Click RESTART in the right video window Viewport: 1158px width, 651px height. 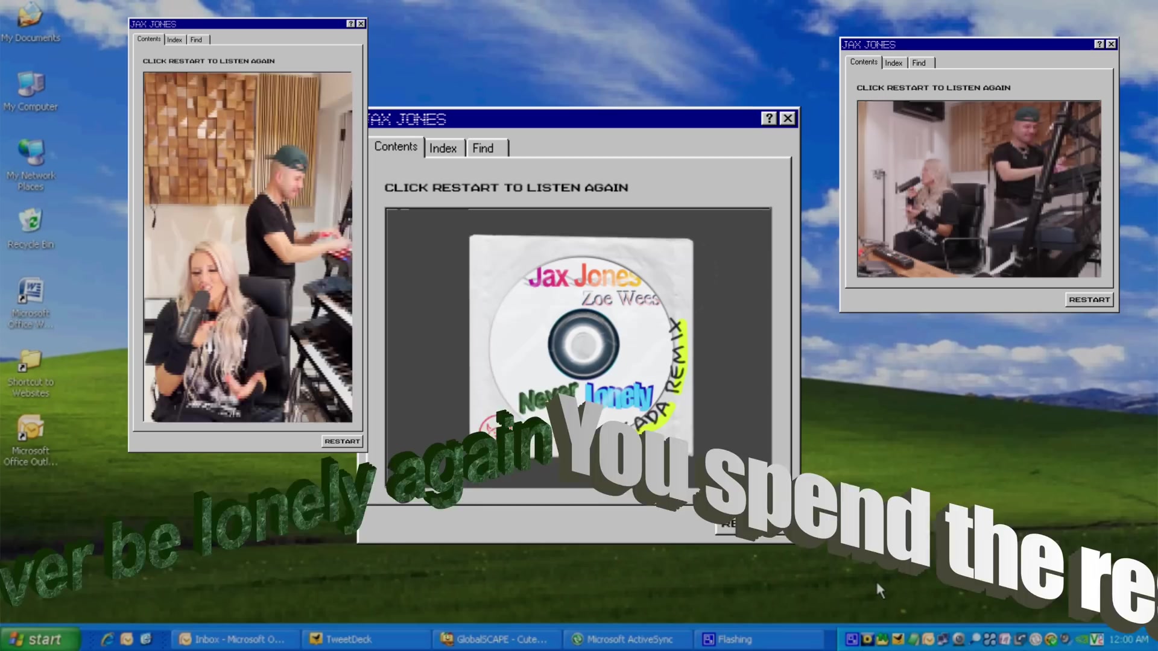coord(1089,300)
